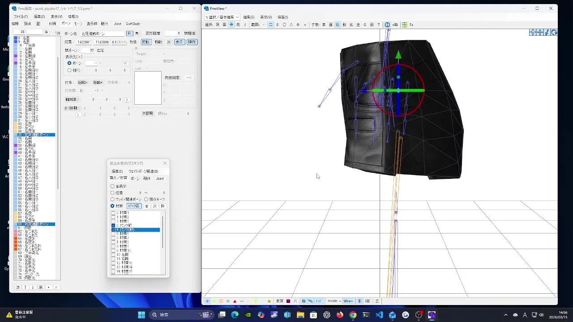This screenshot has height=322, width=573.
Task: Select the ウェイト関連ボーン radio button
Action: click(x=112, y=199)
